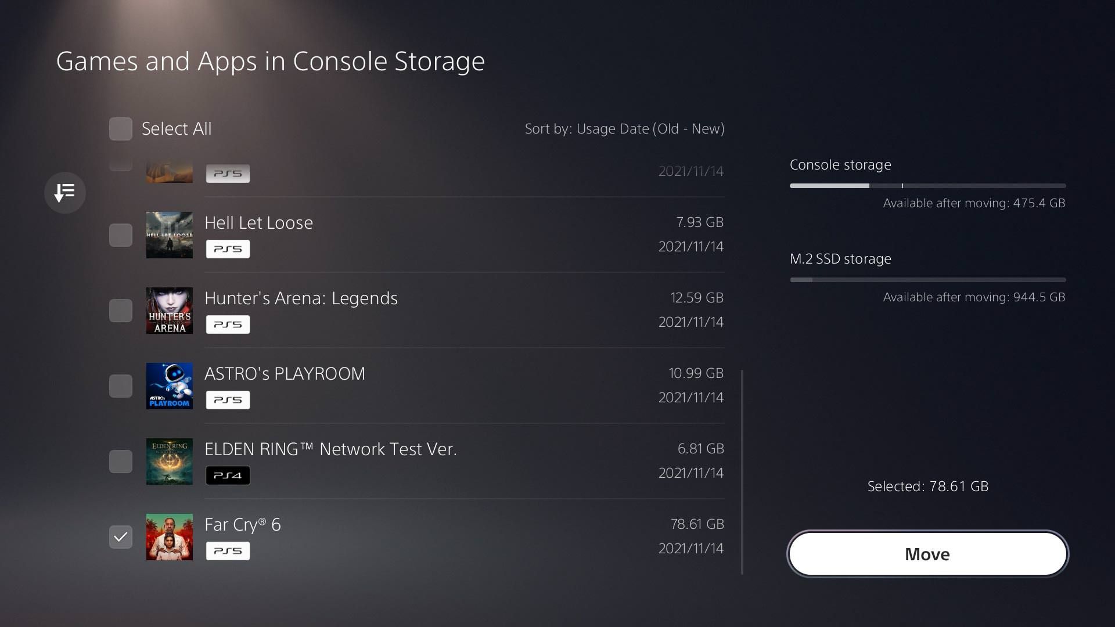Screen dimensions: 1115x627
Task: Check the Hell Let Loose checkbox
Action: tap(121, 235)
